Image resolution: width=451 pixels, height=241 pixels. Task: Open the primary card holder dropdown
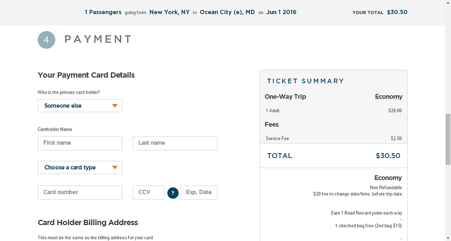pos(80,106)
